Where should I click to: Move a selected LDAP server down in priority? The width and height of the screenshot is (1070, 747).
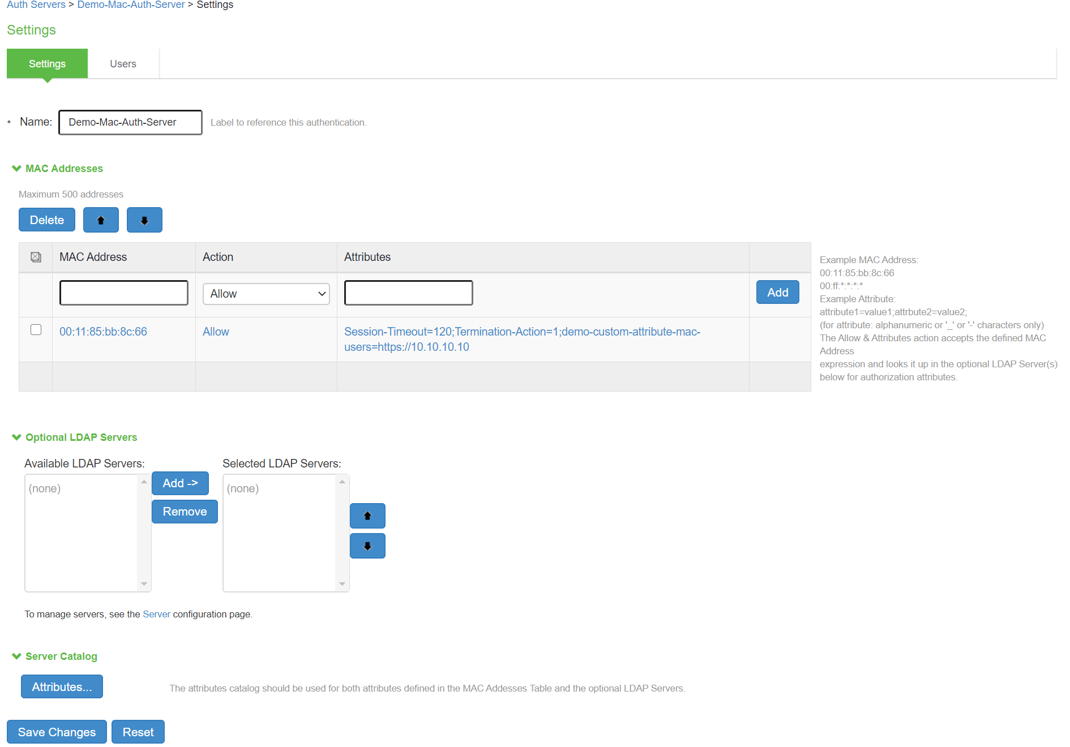click(x=367, y=546)
